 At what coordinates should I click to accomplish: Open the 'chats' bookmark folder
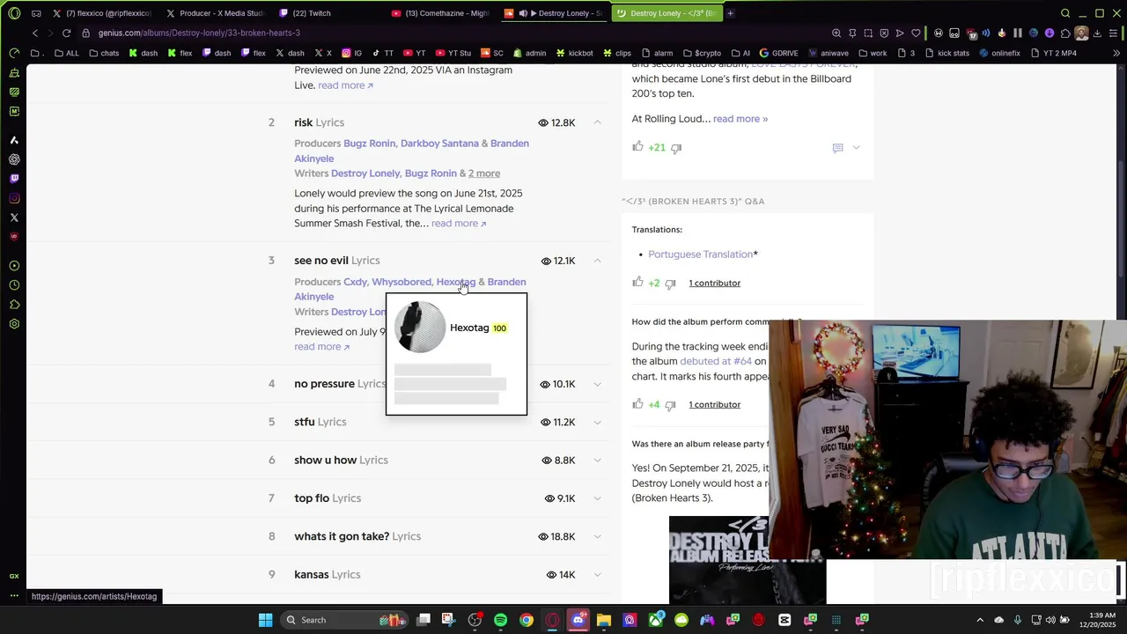click(104, 53)
